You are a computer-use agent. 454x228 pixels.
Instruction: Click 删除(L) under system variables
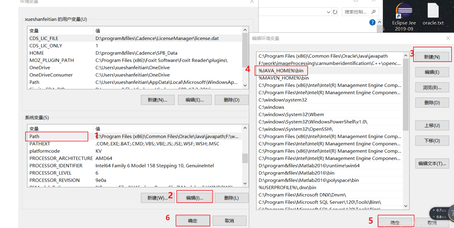pyautogui.click(x=232, y=198)
